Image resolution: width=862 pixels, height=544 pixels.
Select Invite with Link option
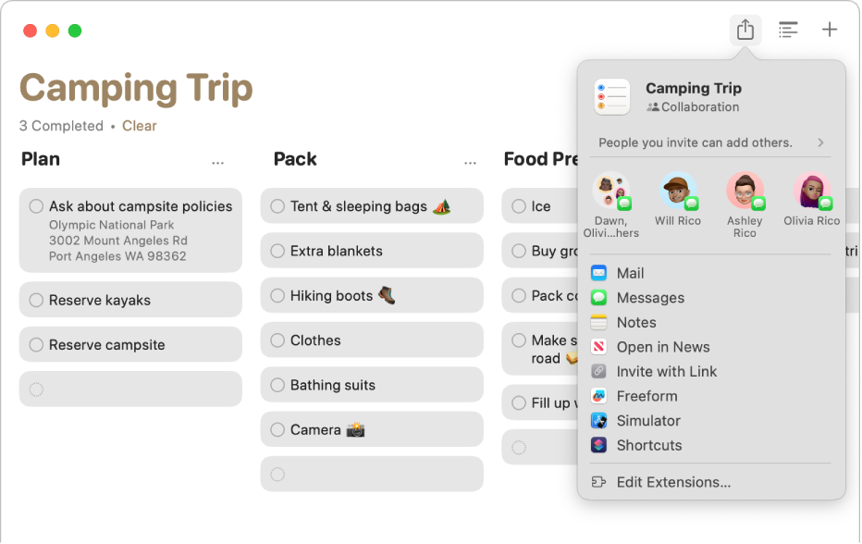(x=666, y=372)
